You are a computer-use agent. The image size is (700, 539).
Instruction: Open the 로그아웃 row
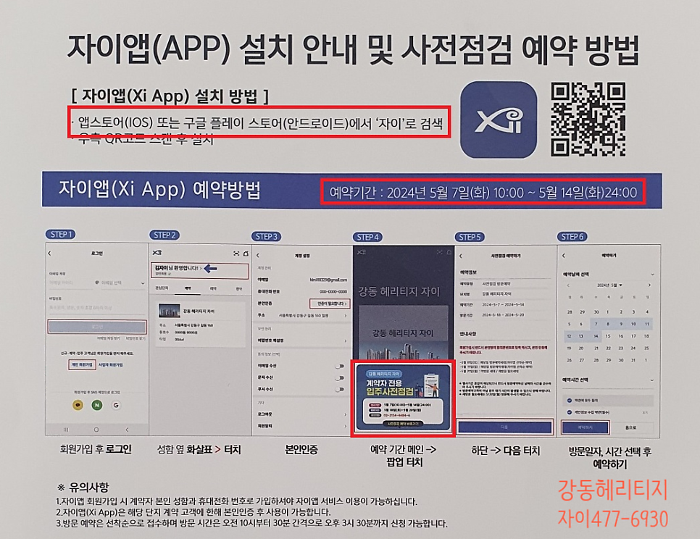pyautogui.click(x=302, y=414)
